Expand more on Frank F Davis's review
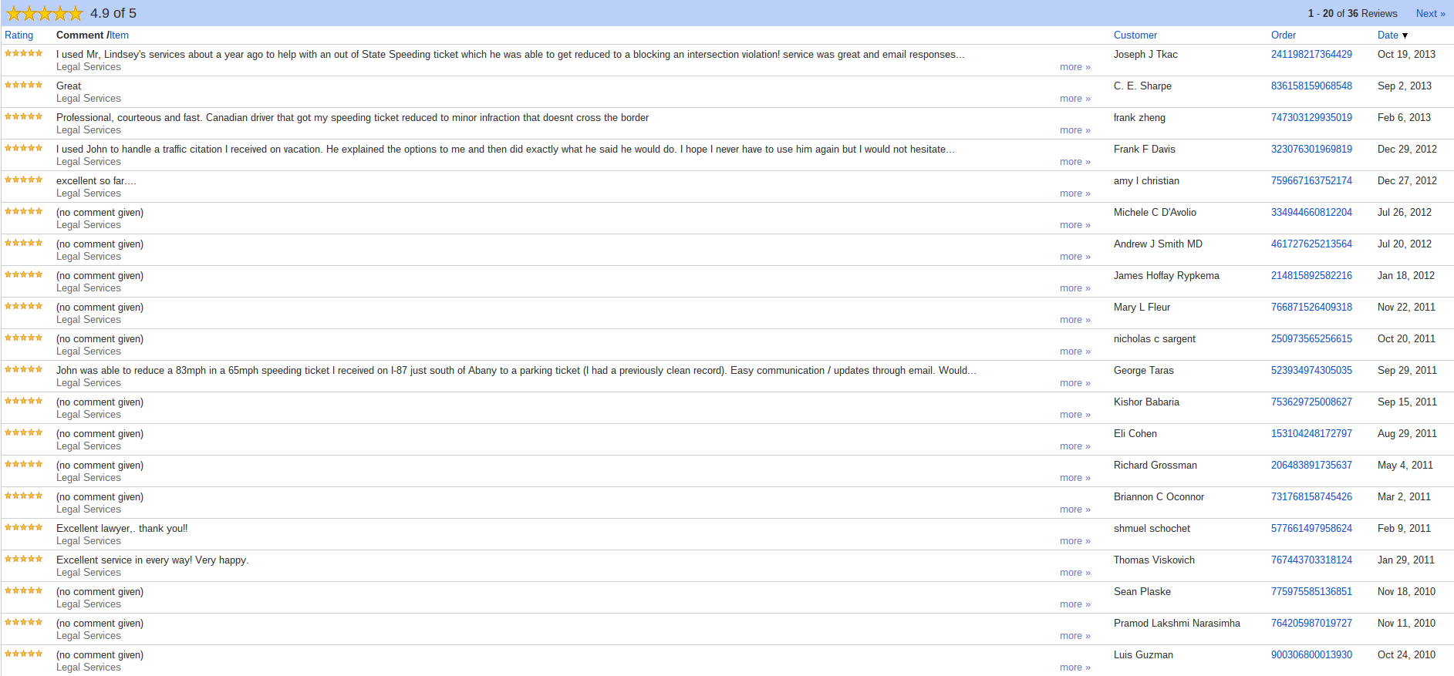Viewport: 1454px width, 676px height. pyautogui.click(x=1074, y=162)
